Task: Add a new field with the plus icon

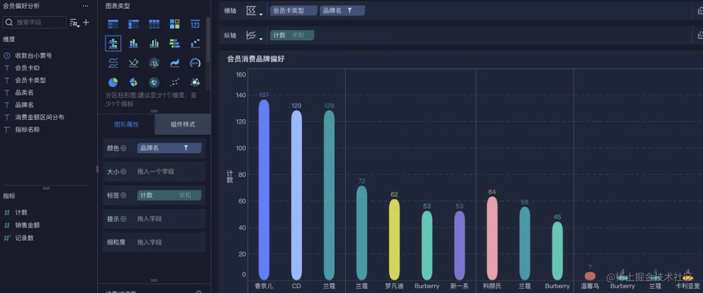Action: [x=86, y=23]
